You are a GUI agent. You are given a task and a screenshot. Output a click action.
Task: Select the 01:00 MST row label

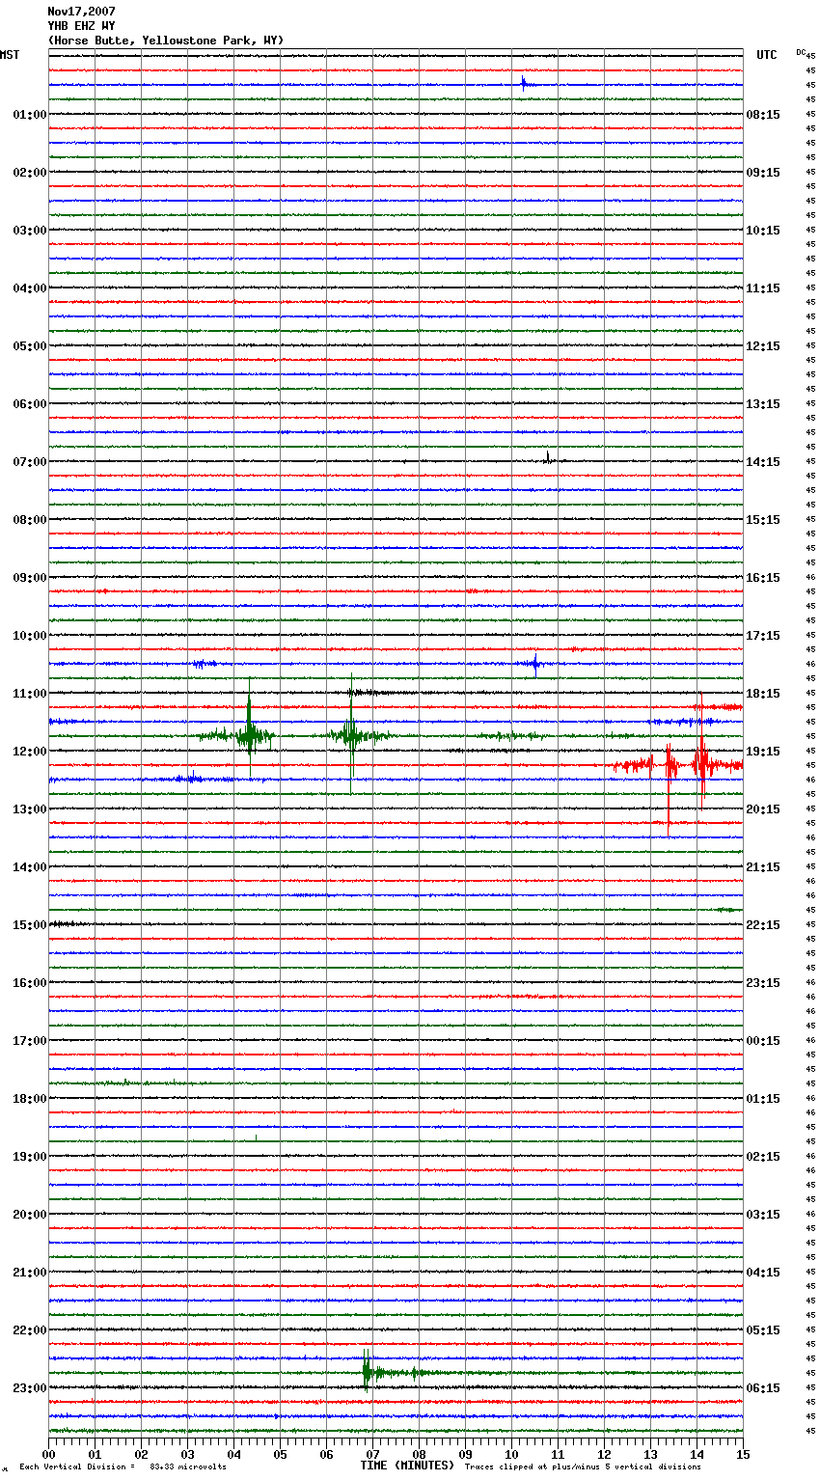pos(29,115)
